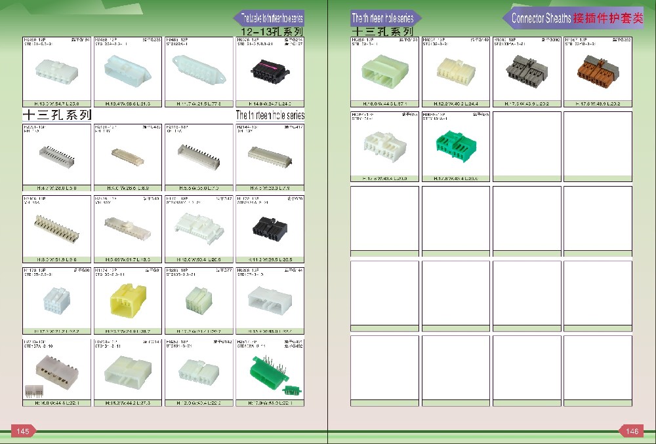The image size is (656, 444).
Task: Click the twelve to thirteen hole series banner
Action: [269, 18]
